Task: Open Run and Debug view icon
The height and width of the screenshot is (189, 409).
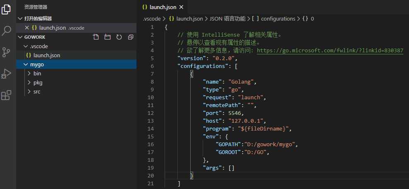Action: tap(6, 74)
